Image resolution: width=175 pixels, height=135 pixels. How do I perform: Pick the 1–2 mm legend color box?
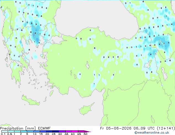click(17, 131)
